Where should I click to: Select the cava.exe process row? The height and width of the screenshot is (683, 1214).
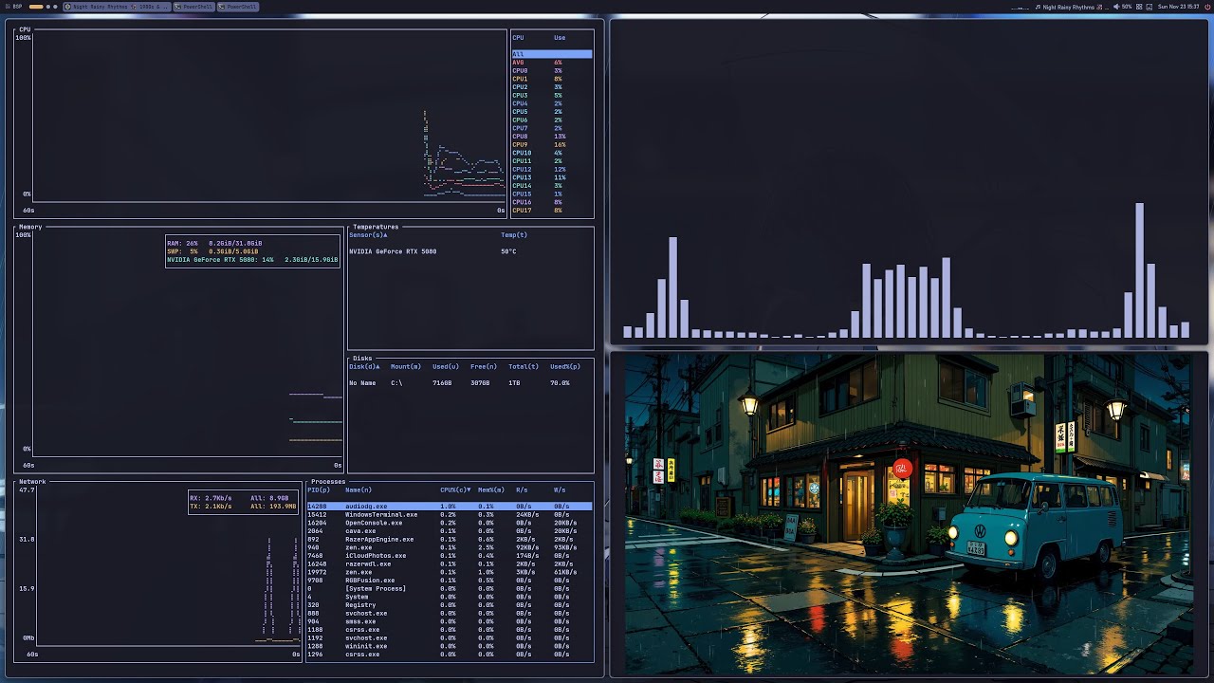[x=450, y=531]
